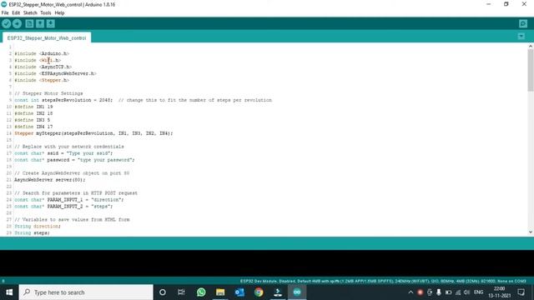This screenshot has height=300, width=534.
Task: Click the battery icon in the tray
Action: 448,292
